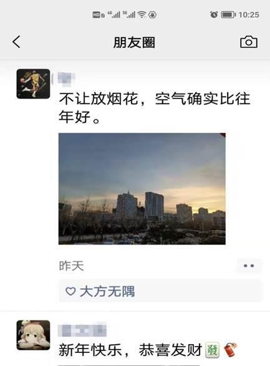Tap the 新年快乐，恭喜发财 post text
This screenshot has width=270, height=366.
130,350
